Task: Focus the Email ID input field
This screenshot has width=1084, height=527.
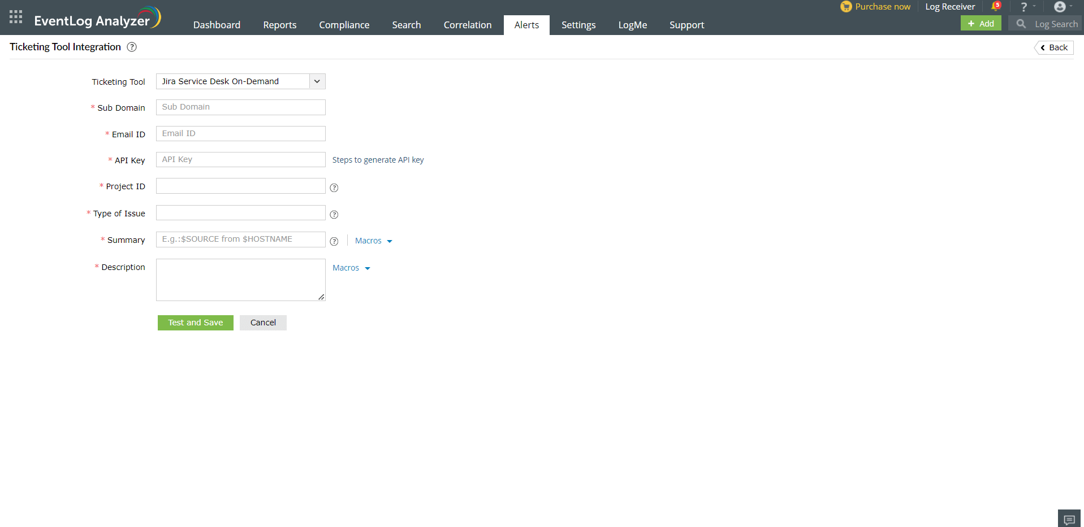Action: pyautogui.click(x=241, y=134)
